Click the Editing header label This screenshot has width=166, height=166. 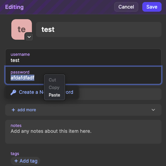click(x=14, y=7)
